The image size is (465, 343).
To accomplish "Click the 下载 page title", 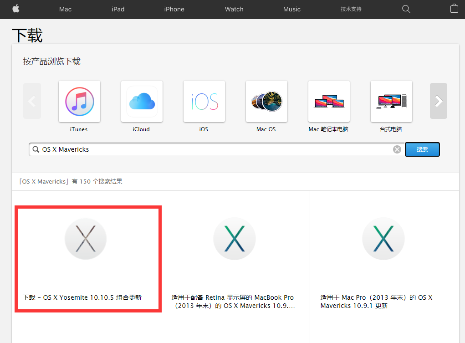I will coord(27,36).
